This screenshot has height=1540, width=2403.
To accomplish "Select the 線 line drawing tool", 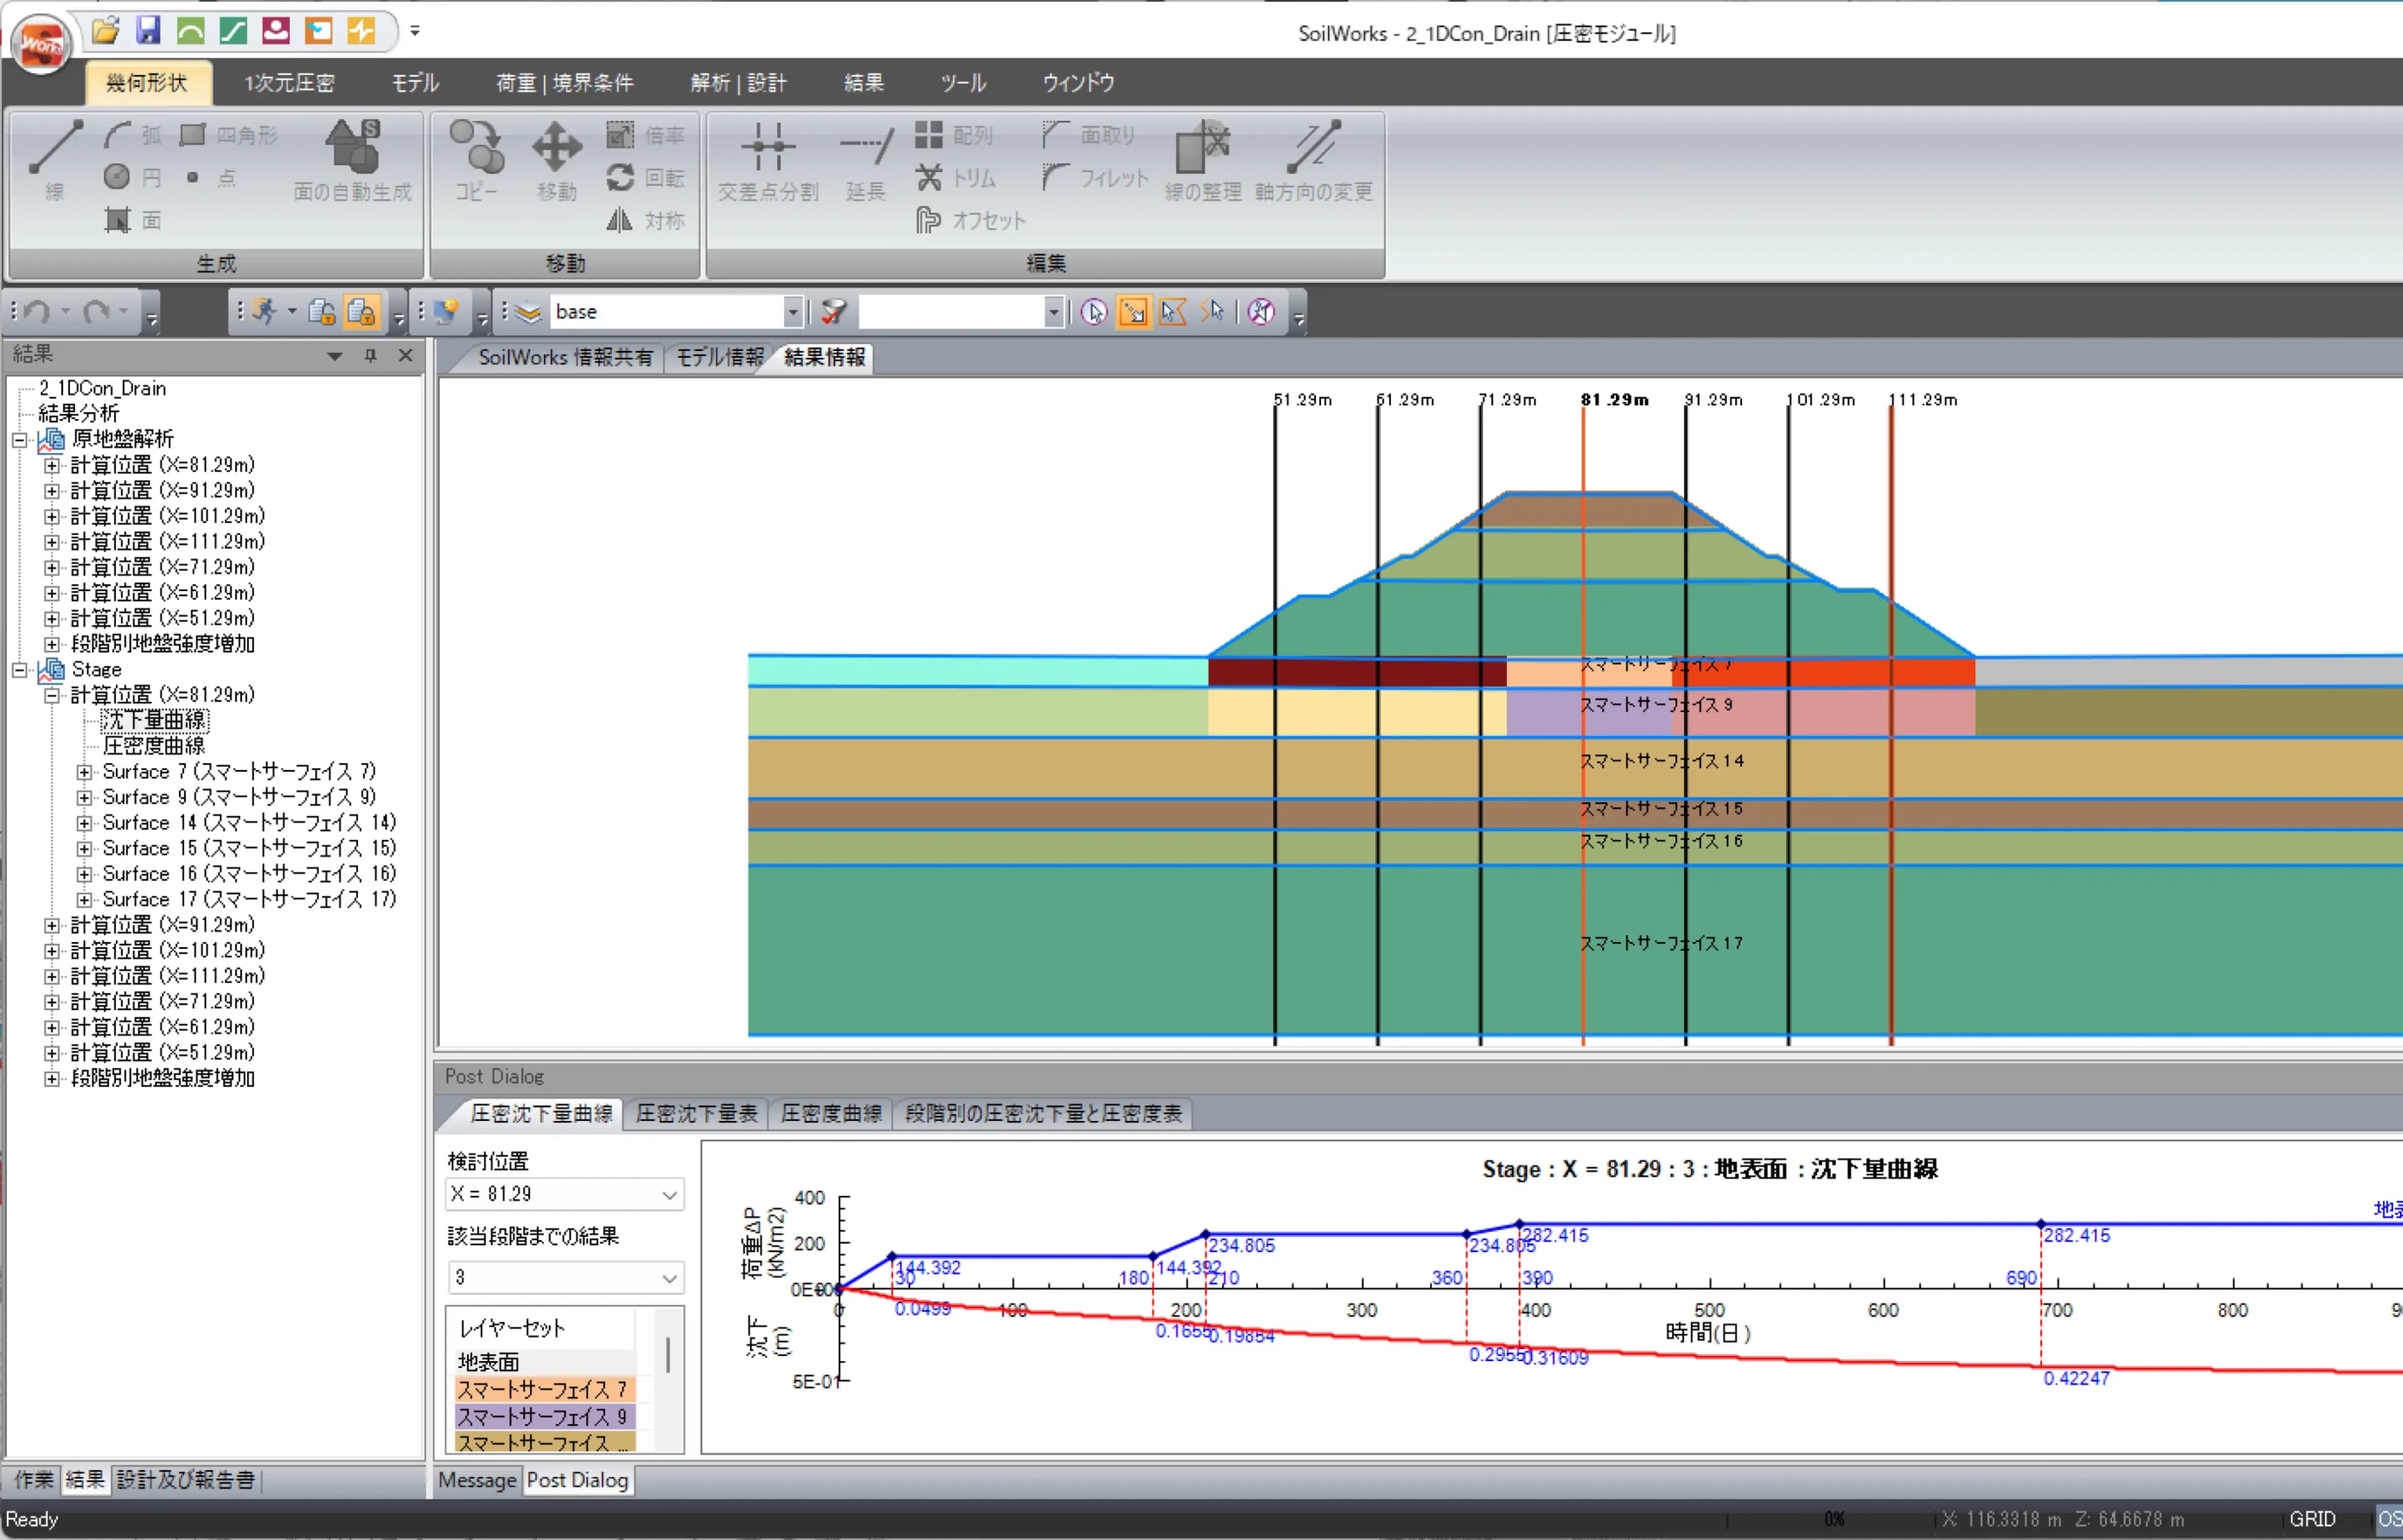I will coord(55,160).
